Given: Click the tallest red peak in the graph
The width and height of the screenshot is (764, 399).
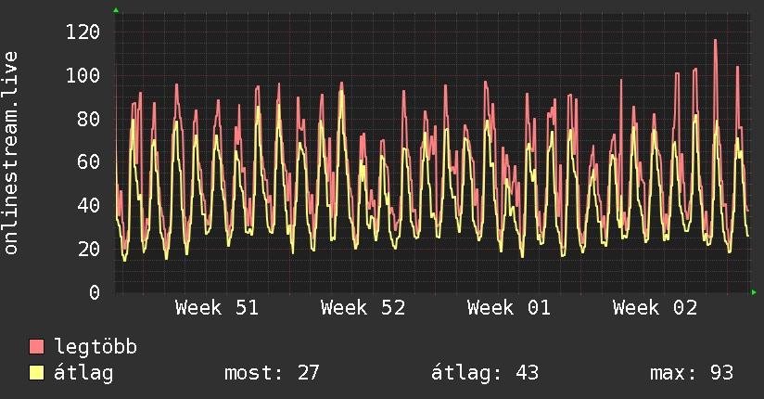Looking at the screenshot, I should tap(715, 41).
